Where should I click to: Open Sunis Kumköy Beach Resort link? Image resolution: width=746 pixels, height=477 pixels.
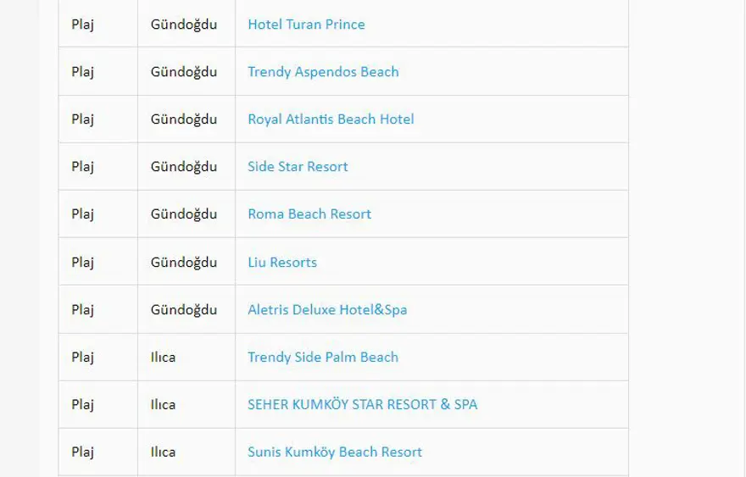coord(335,452)
